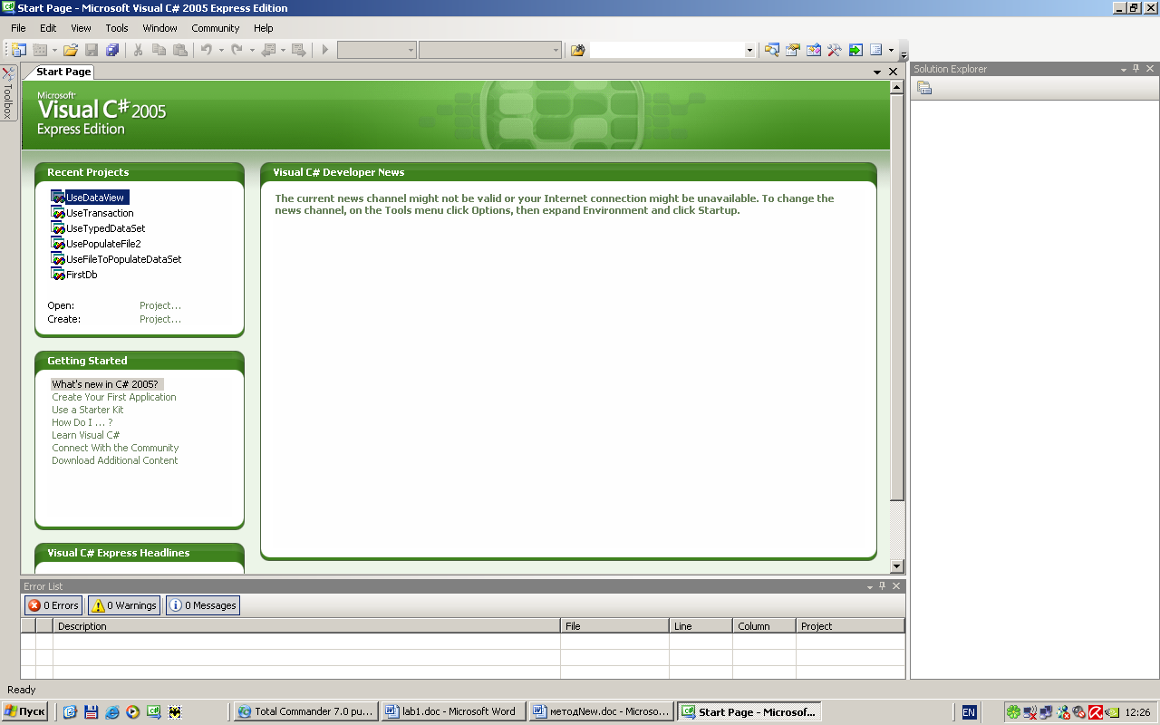Click the Cut scissors icon
The width and height of the screenshot is (1160, 725).
(x=139, y=51)
